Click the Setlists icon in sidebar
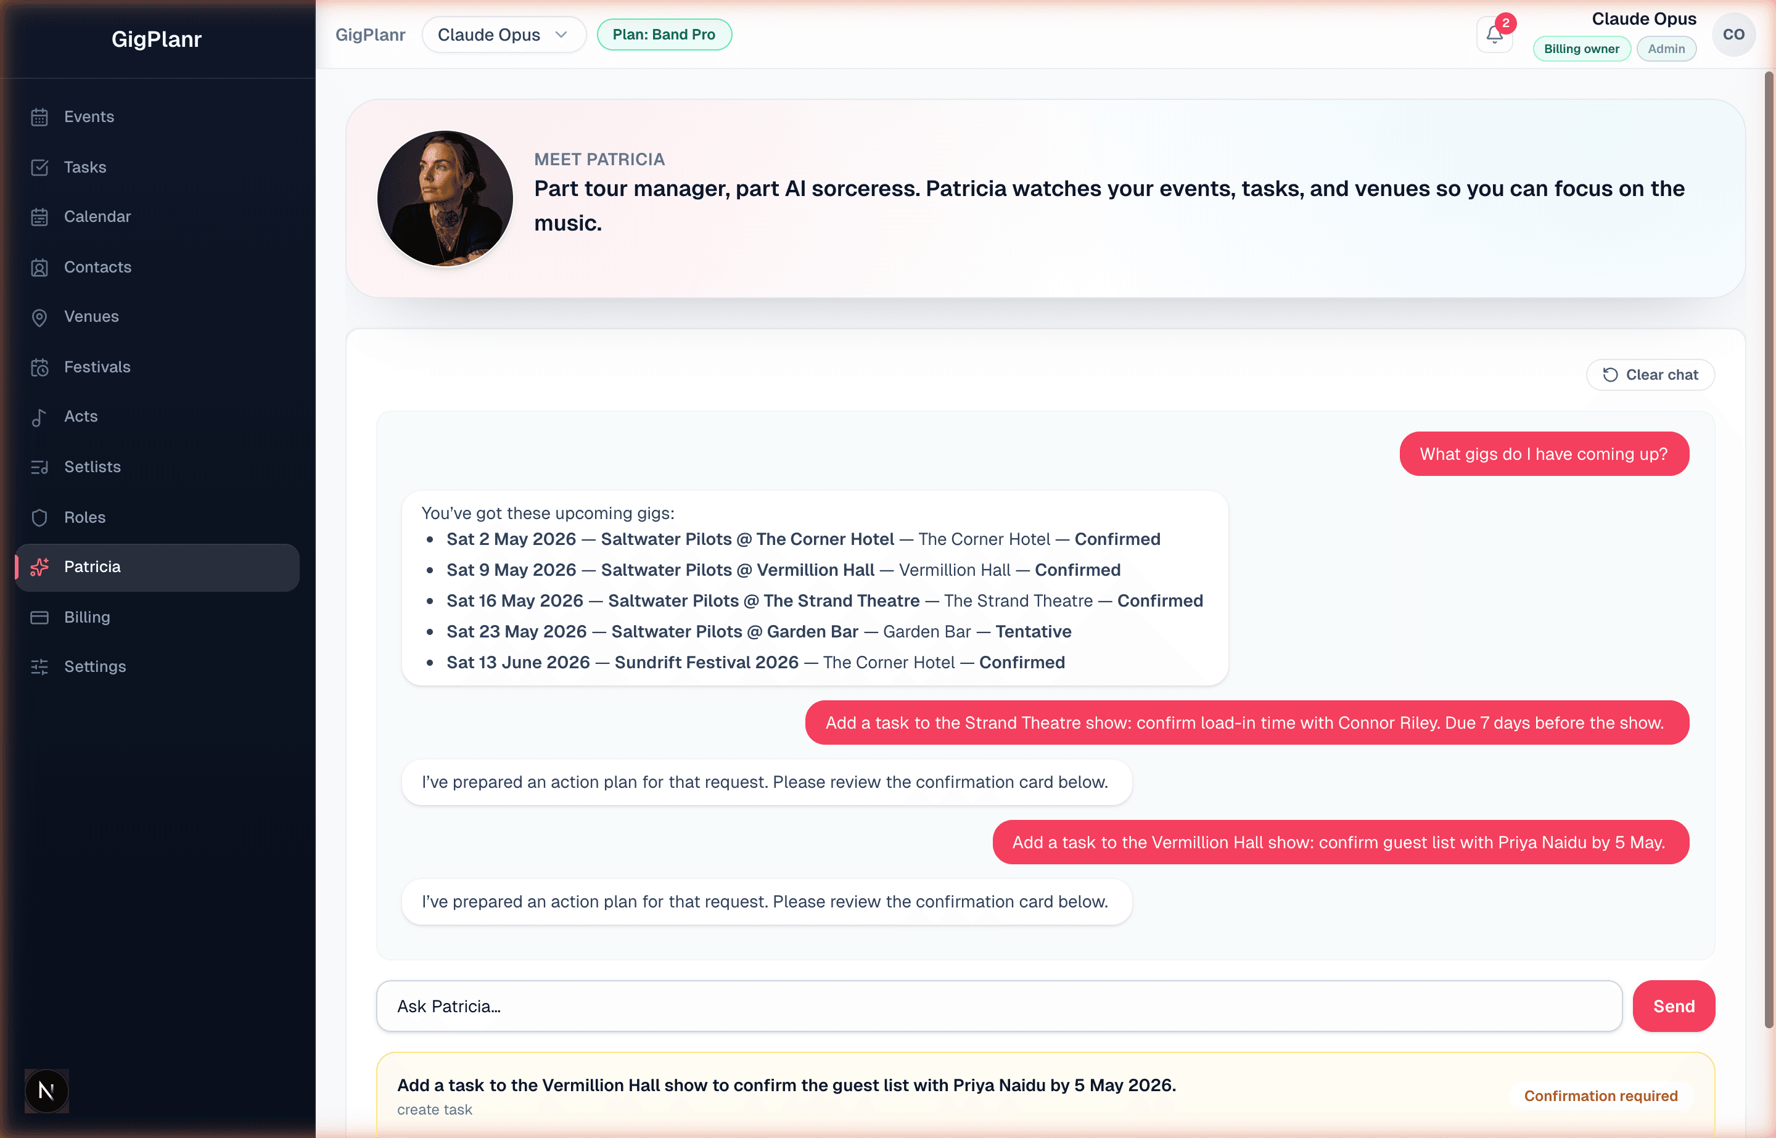Screen dimensions: 1776x1138 40,467
